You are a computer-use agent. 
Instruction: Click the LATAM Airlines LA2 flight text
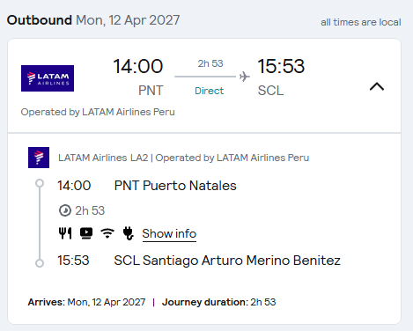[103, 158]
